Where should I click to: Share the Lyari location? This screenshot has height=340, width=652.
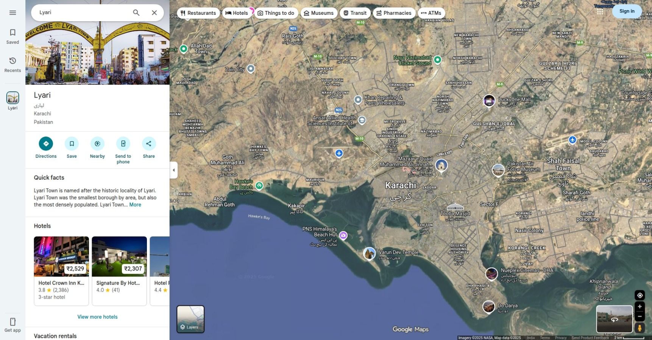[149, 144]
